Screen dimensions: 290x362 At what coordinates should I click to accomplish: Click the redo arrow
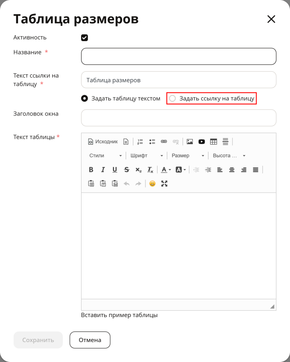click(138, 184)
